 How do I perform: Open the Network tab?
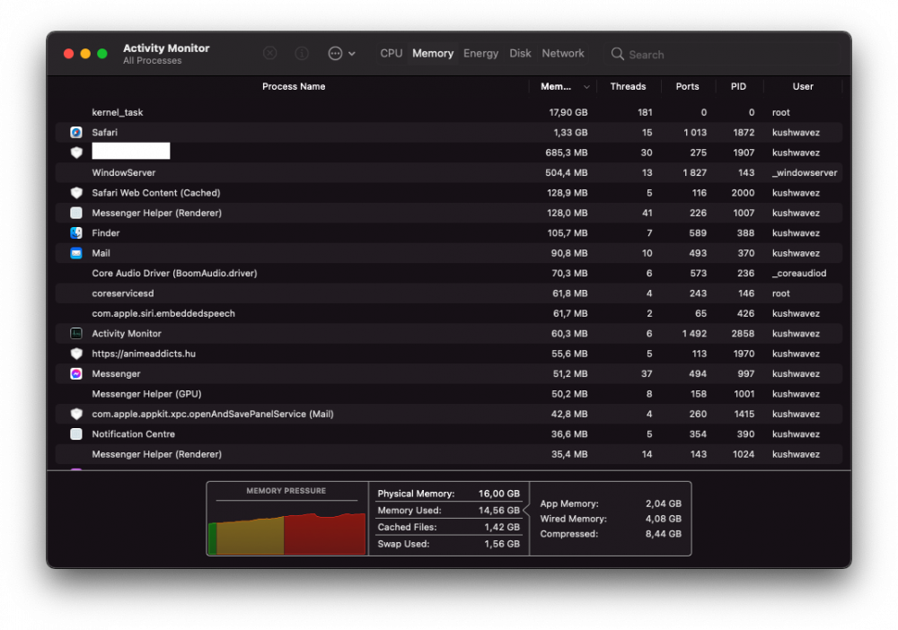563,53
